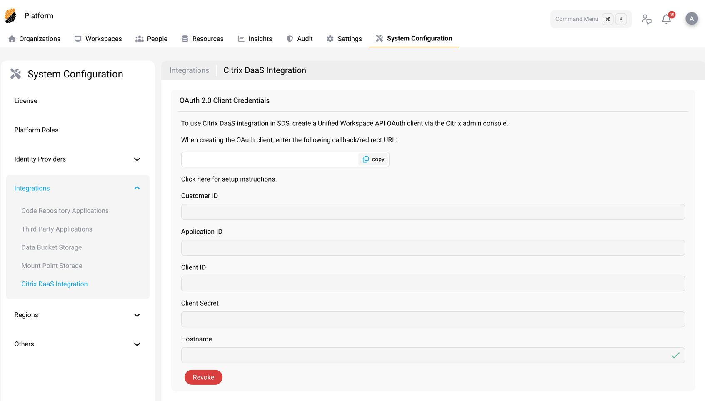Screen dimensions: 705x401
Task: Open the user avatar menu
Action: pos(692,19)
